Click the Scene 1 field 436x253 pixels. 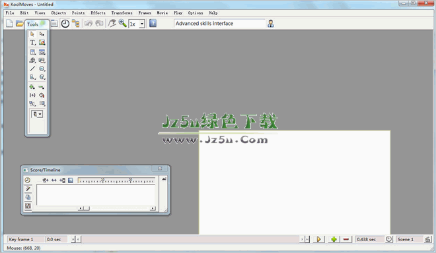click(x=409, y=239)
